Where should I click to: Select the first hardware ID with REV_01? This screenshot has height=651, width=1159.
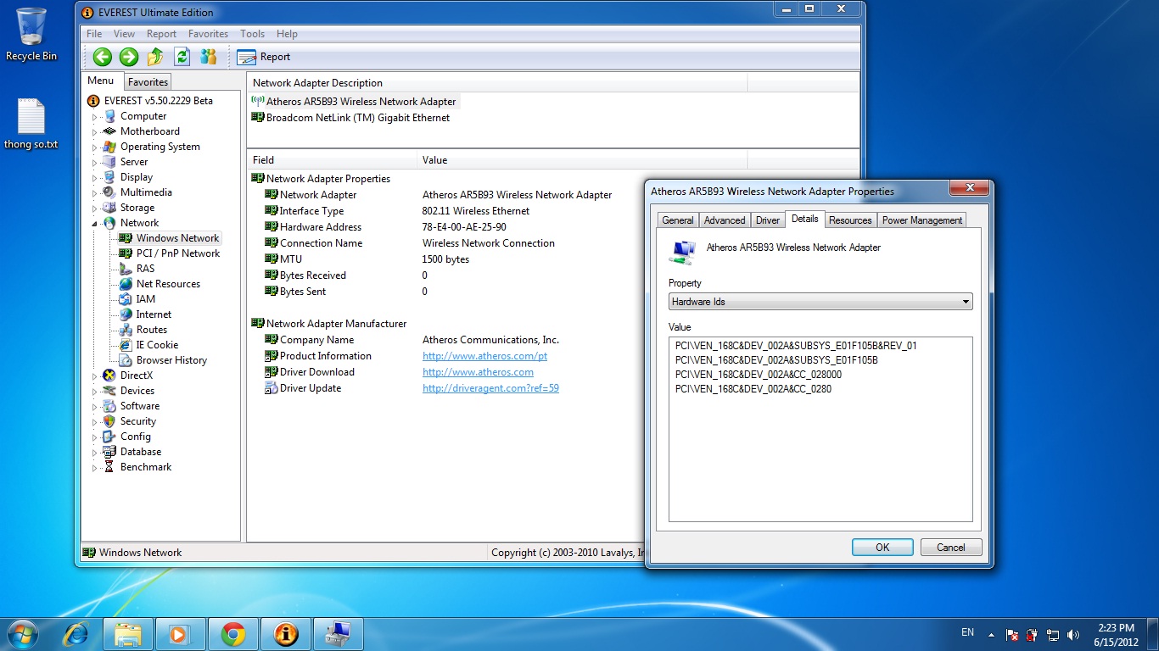[x=796, y=346]
